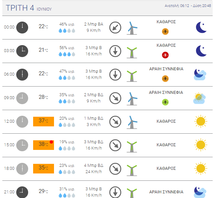Click the green mosquito icon at 09:00
Image resolution: width=214 pixels, height=198 pixels.
[x=165, y=102]
